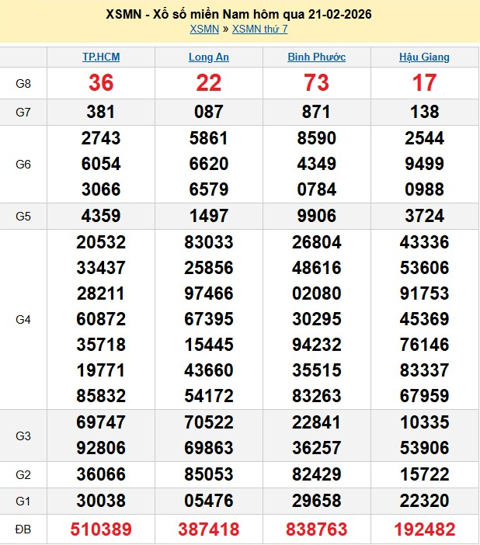Screen dimensions: 480x545
Task: Open the XSMN breadcrumb link
Action: coord(204,29)
